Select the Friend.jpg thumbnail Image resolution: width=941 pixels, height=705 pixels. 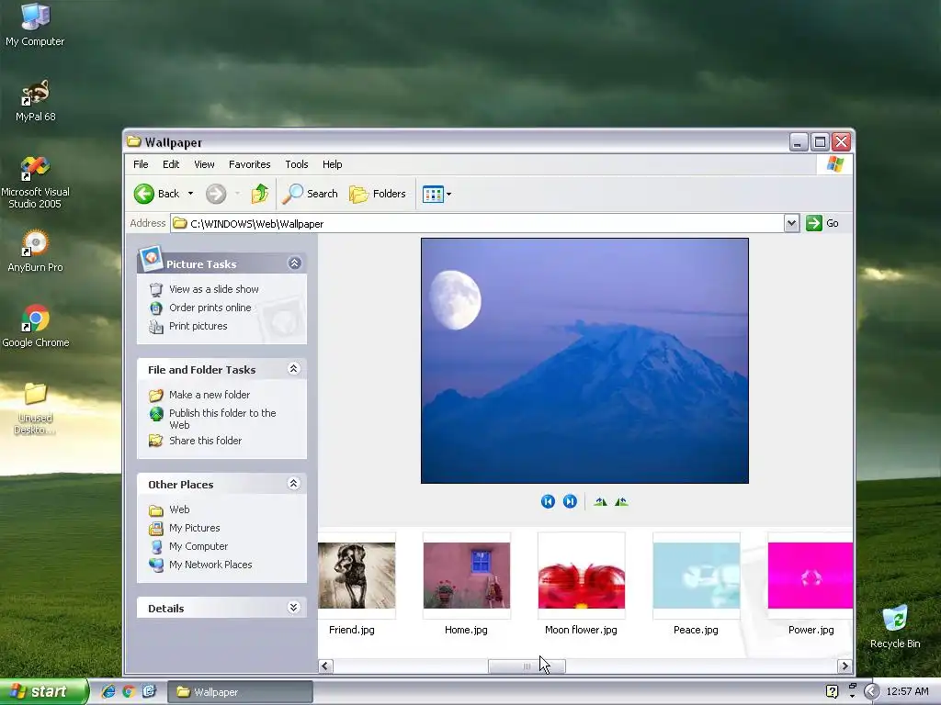point(356,576)
